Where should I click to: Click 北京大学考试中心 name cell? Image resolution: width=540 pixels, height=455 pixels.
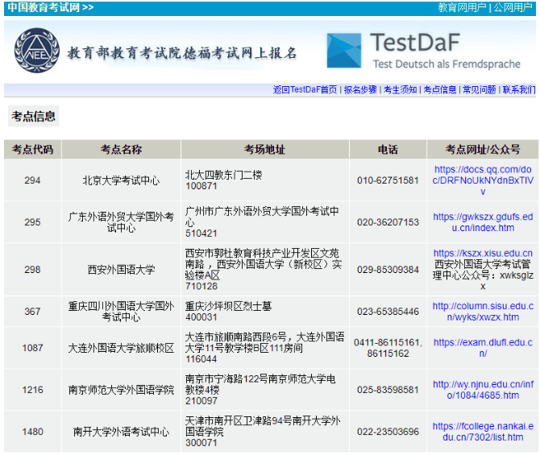(x=121, y=180)
